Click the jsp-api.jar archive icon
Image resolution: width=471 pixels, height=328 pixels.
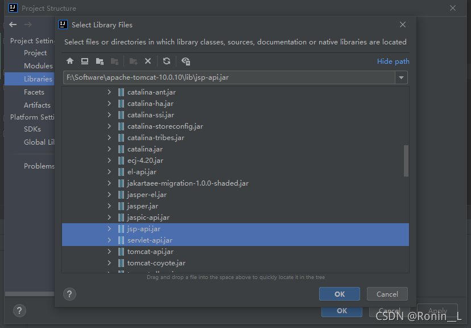click(x=121, y=229)
